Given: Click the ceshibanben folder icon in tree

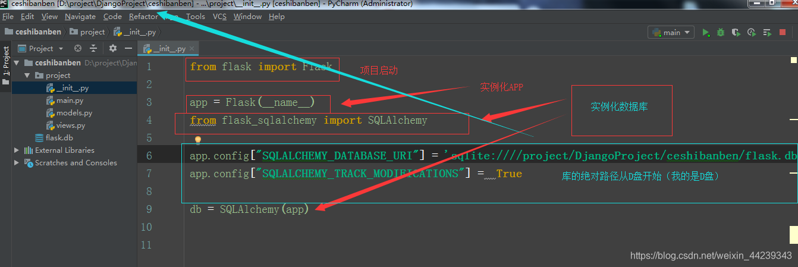Looking at the screenshot, I should coord(28,62).
